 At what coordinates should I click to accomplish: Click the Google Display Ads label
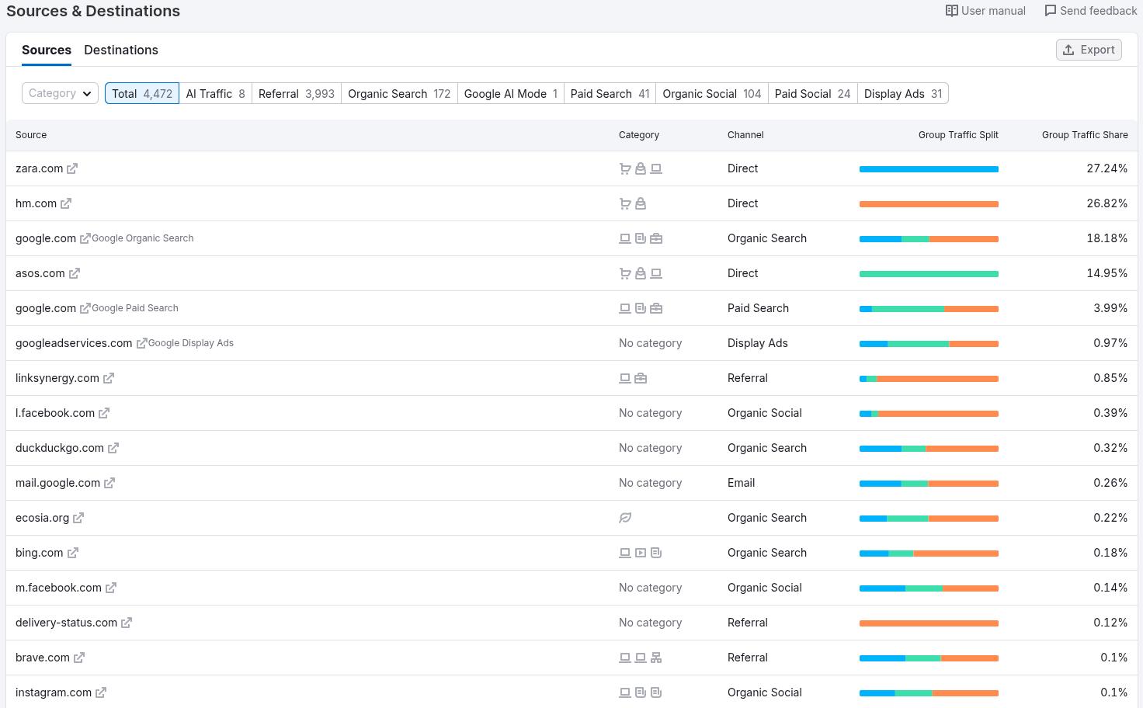pyautogui.click(x=191, y=343)
